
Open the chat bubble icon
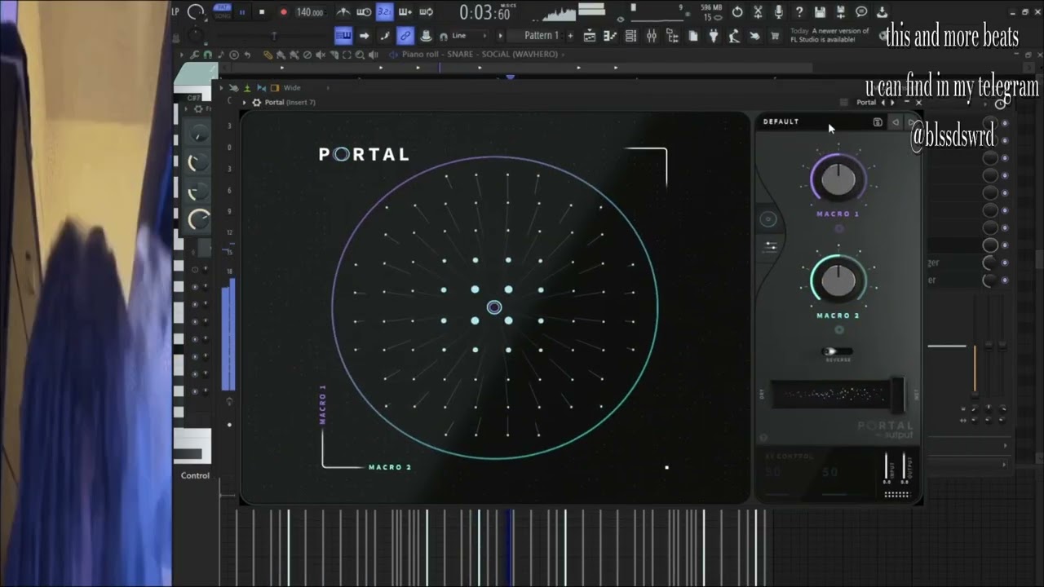[861, 12]
